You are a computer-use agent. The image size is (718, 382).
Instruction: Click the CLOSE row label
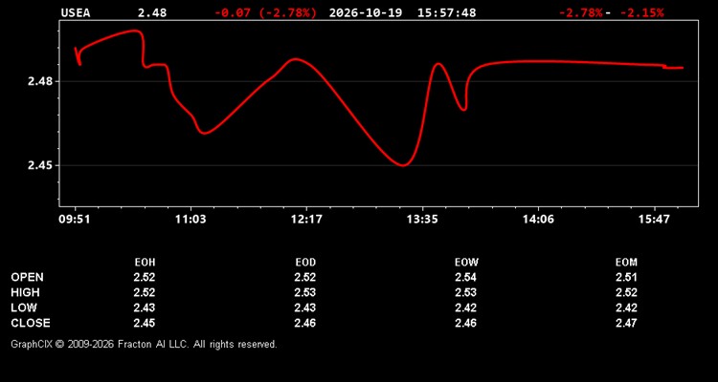[x=31, y=323]
